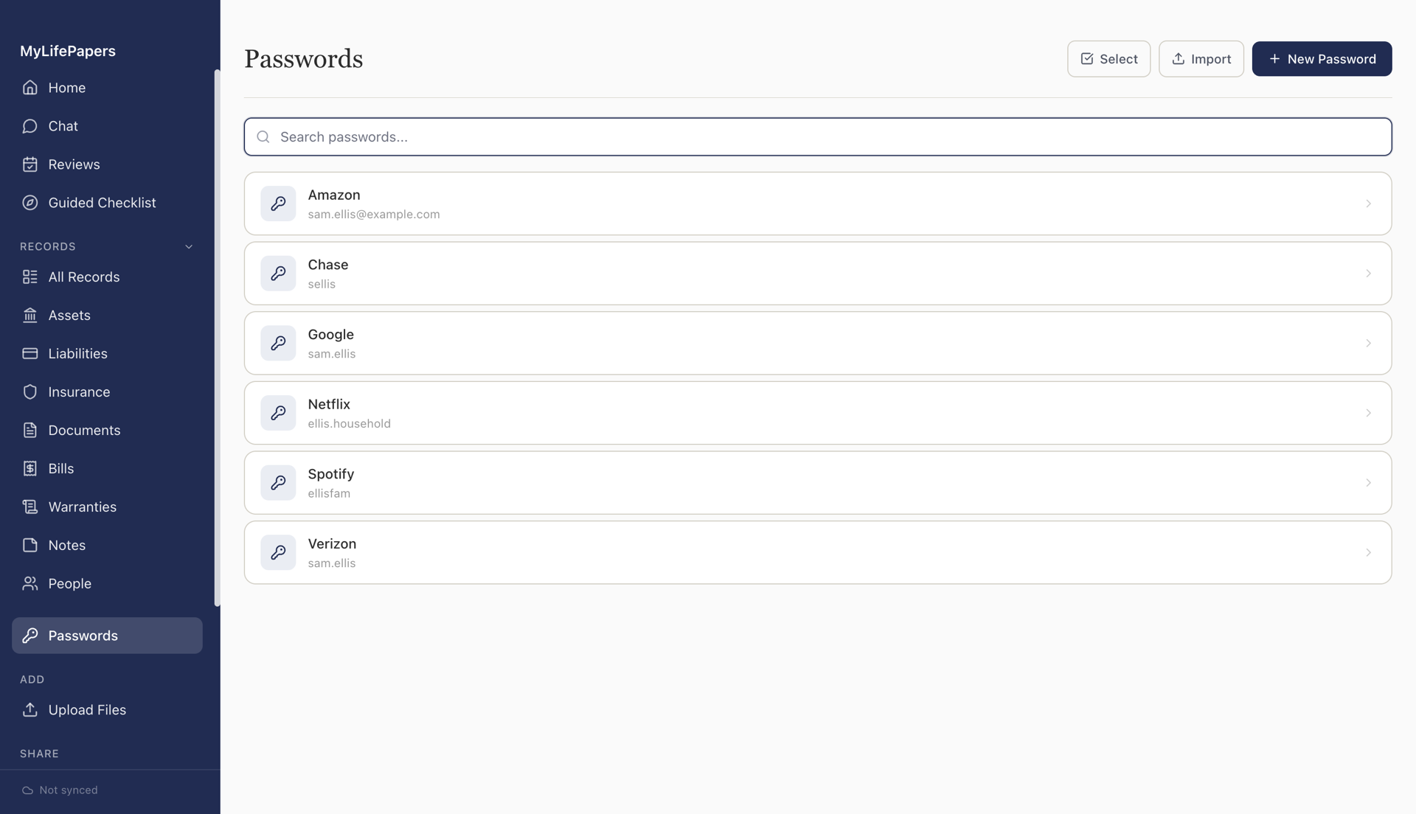The image size is (1416, 814).
Task: Click the Liabilities card icon
Action: point(29,354)
